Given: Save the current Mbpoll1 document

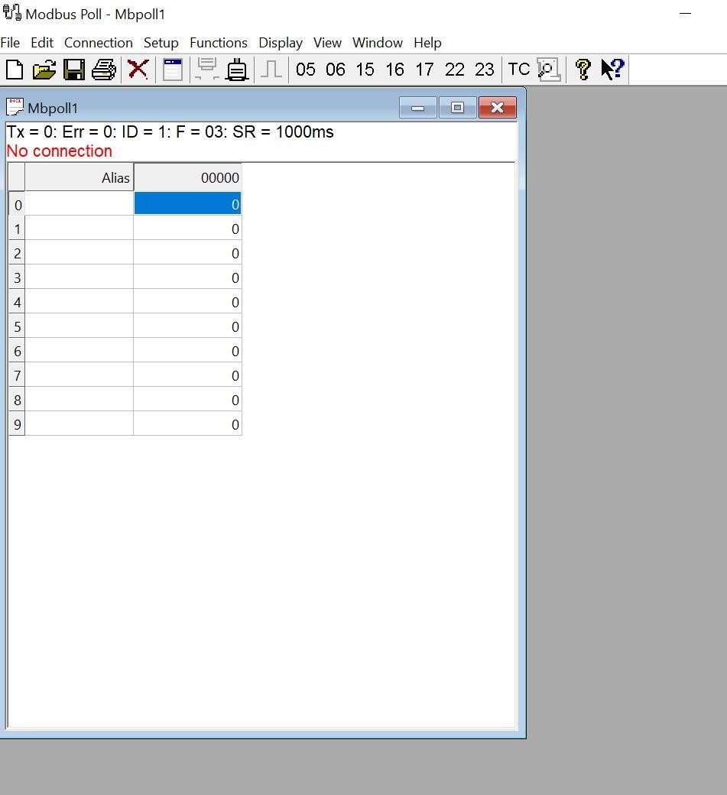Looking at the screenshot, I should pyautogui.click(x=73, y=69).
